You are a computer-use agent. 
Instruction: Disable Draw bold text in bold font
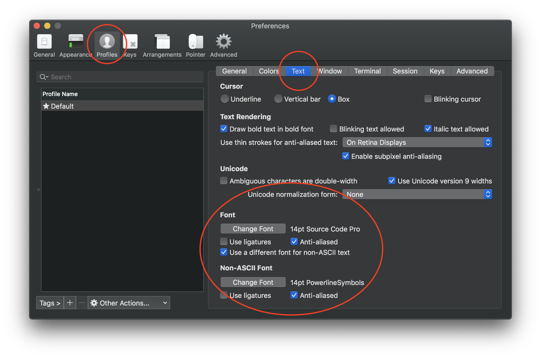point(223,129)
